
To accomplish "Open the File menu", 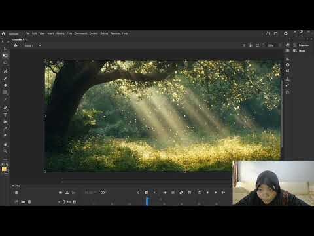I will click(x=27, y=33).
